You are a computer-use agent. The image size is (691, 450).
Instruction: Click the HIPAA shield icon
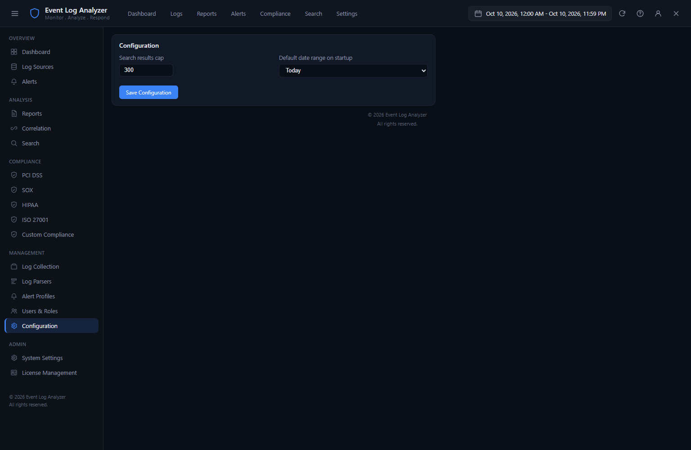(x=14, y=205)
